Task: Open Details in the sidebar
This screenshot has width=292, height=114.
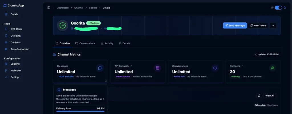Action: [14, 14]
